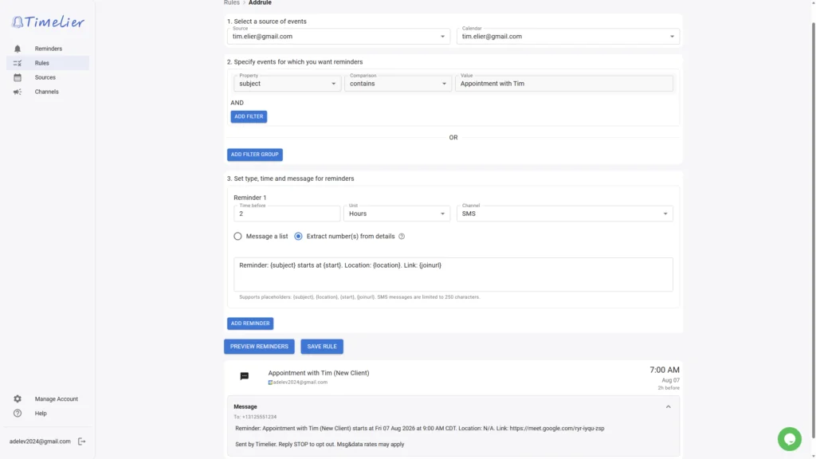Click the Rules icon in sidebar
This screenshot has height=459, width=816.
coord(18,63)
